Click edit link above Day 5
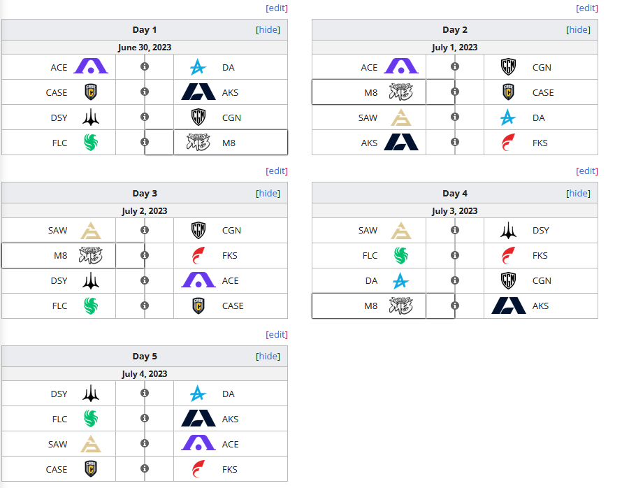The image size is (629, 488). point(277,335)
